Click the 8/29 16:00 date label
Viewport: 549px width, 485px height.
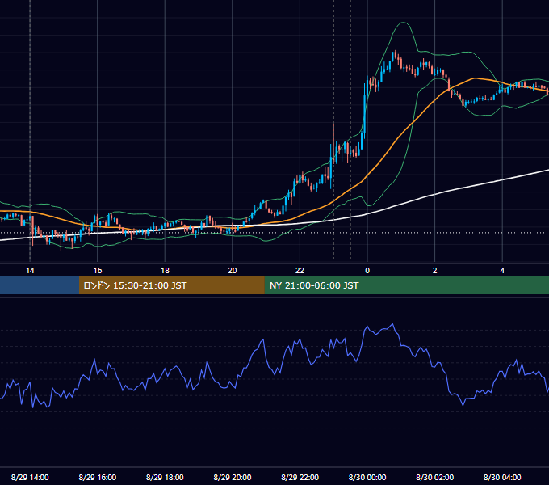98,477
